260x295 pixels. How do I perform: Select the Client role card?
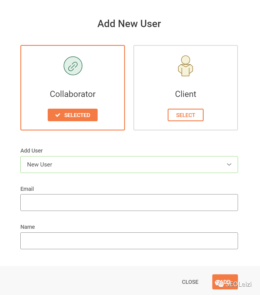(186, 88)
